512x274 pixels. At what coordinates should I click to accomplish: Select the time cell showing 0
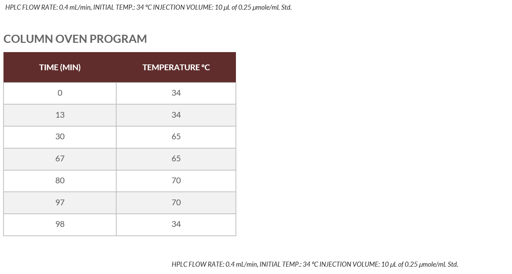(x=60, y=93)
